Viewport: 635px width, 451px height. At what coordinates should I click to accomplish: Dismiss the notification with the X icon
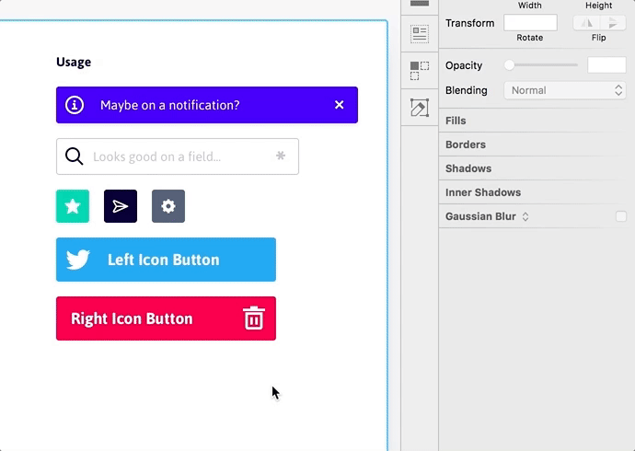pos(340,105)
